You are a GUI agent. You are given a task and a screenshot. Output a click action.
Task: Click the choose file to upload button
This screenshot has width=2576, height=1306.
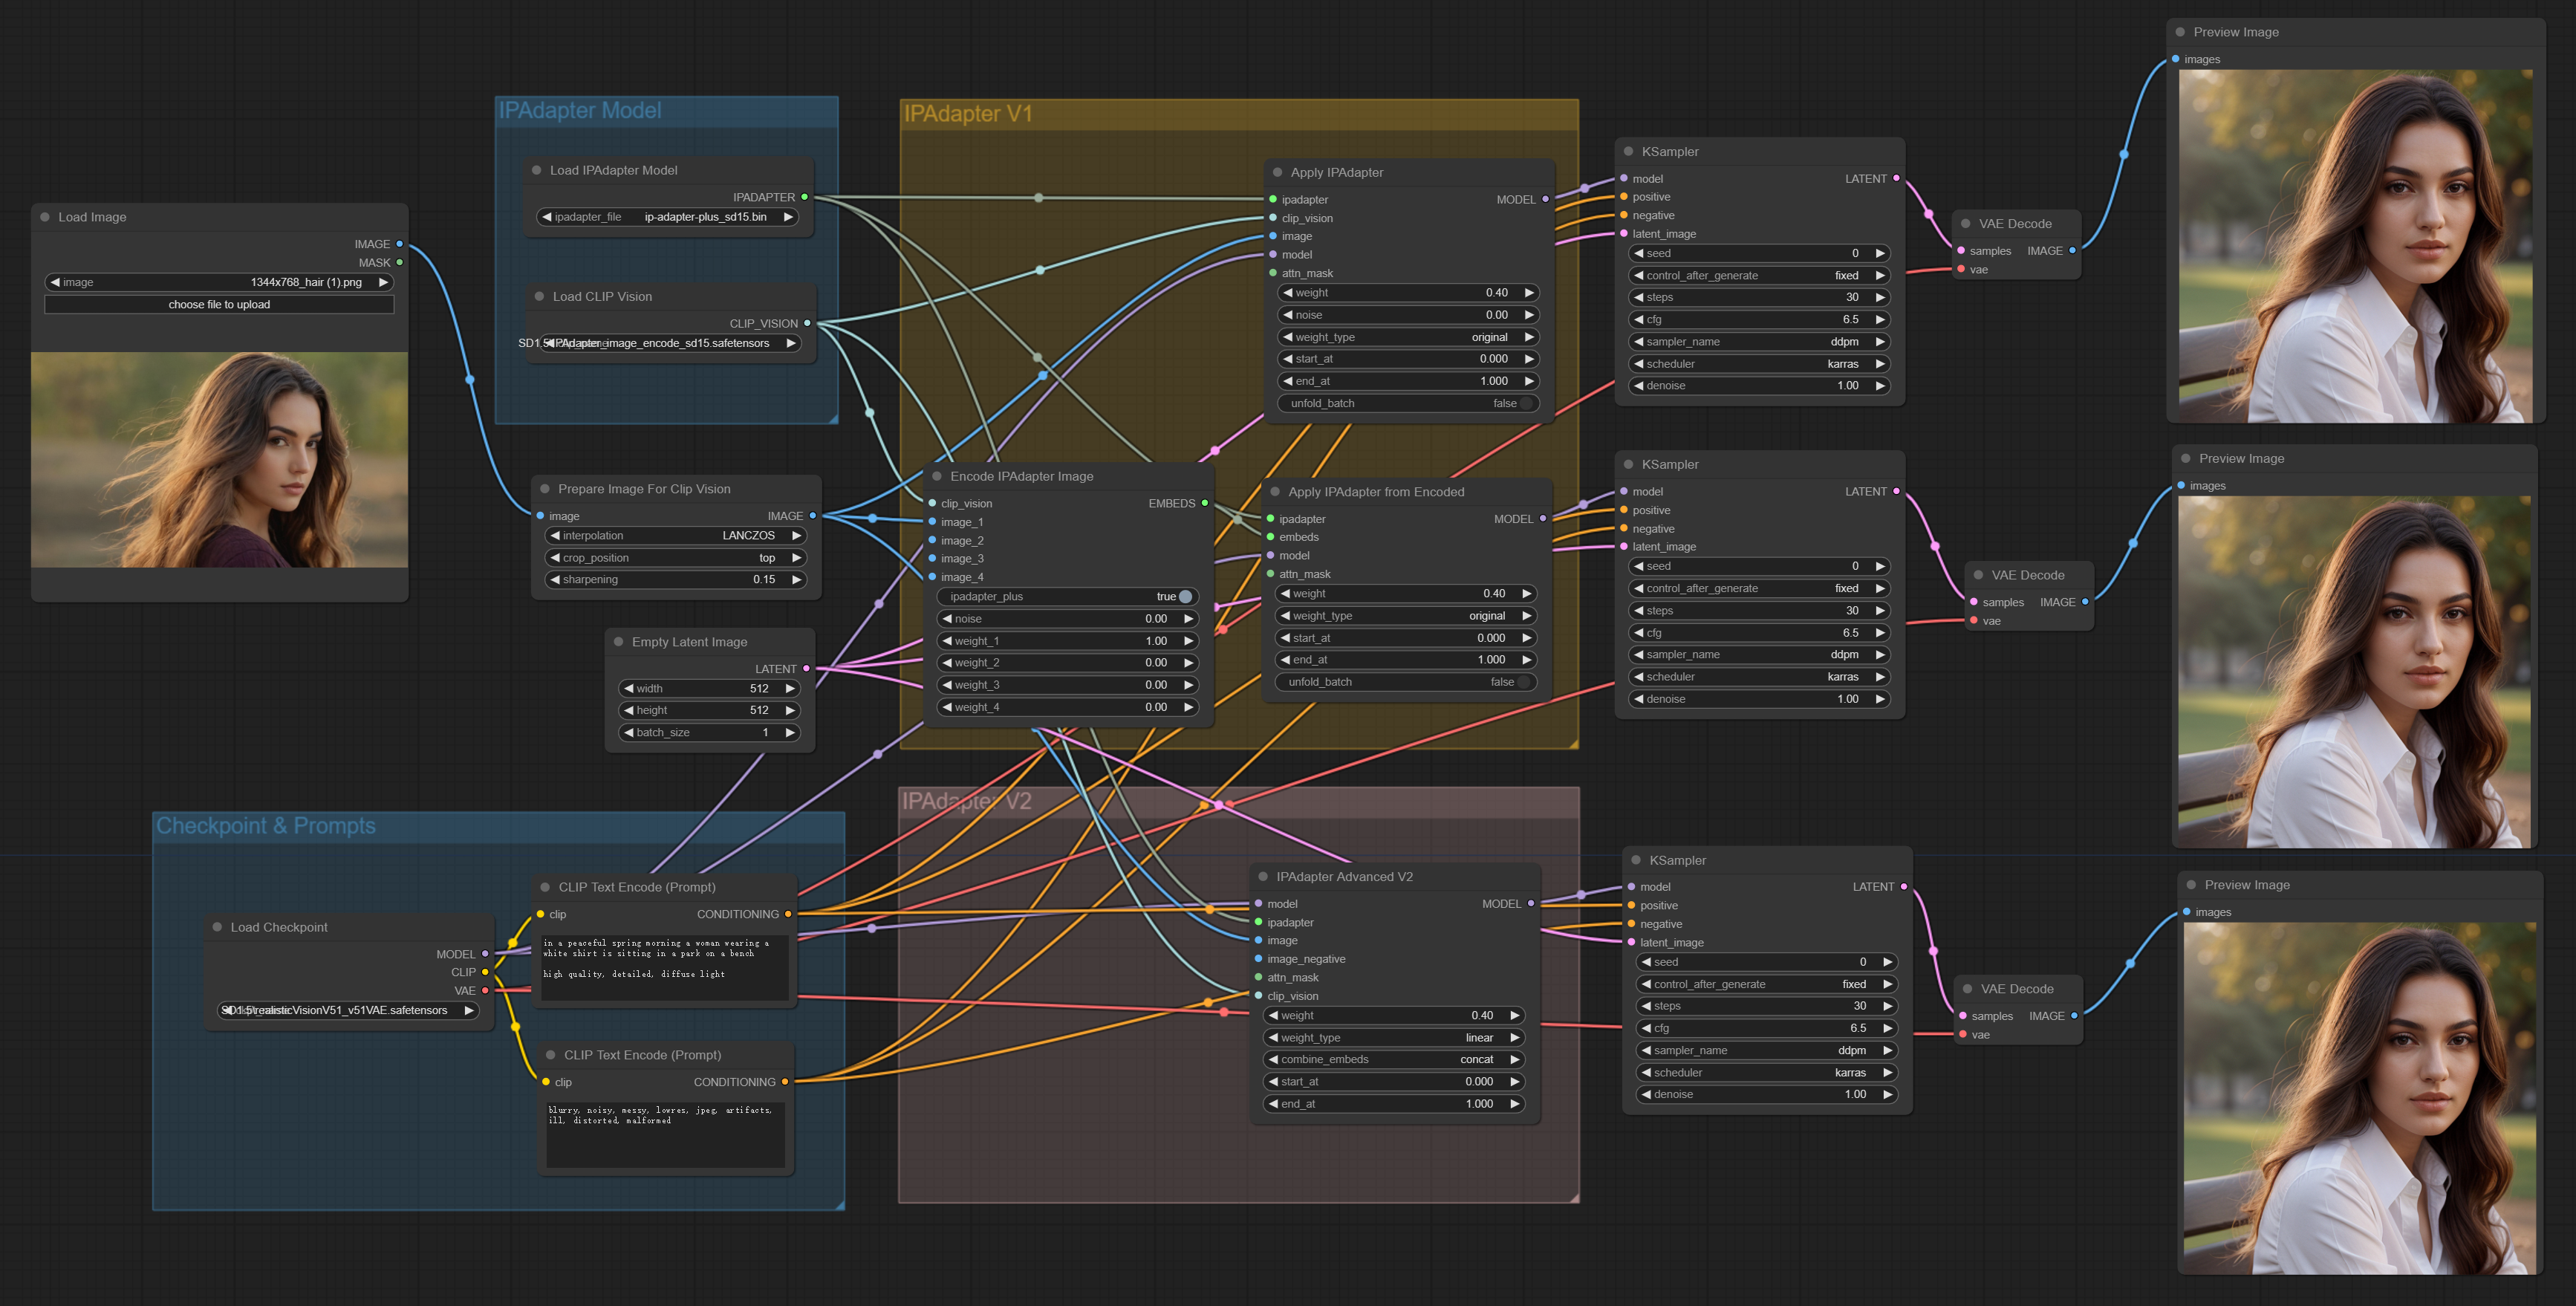point(219,305)
